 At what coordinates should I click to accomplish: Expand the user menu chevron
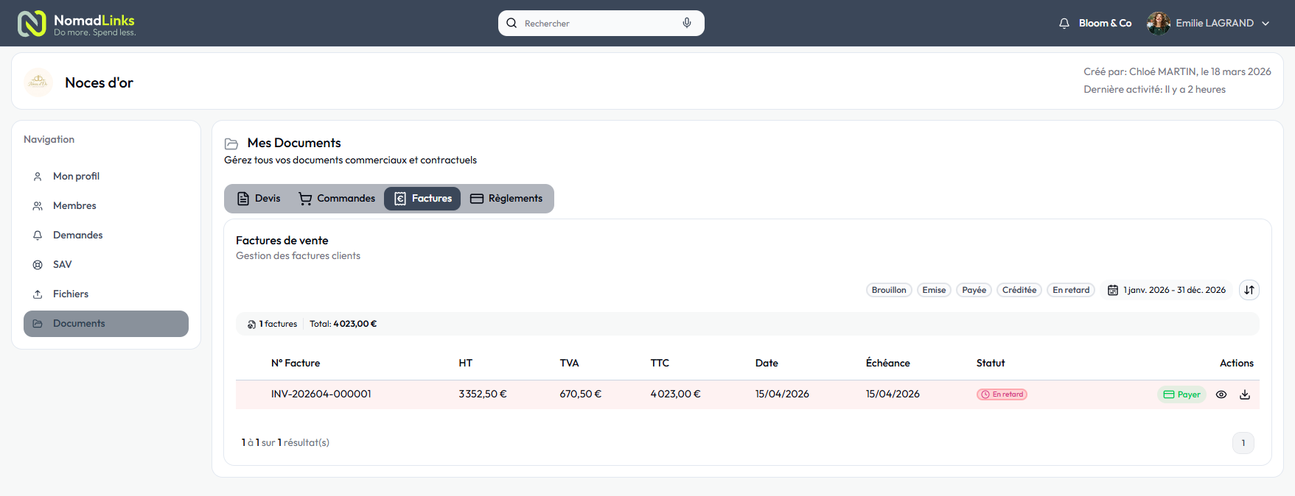point(1266,24)
